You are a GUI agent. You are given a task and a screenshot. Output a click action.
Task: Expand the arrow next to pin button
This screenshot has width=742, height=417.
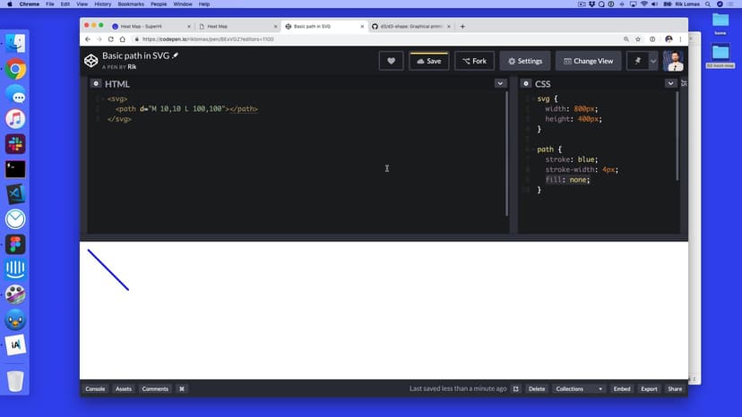tap(653, 61)
